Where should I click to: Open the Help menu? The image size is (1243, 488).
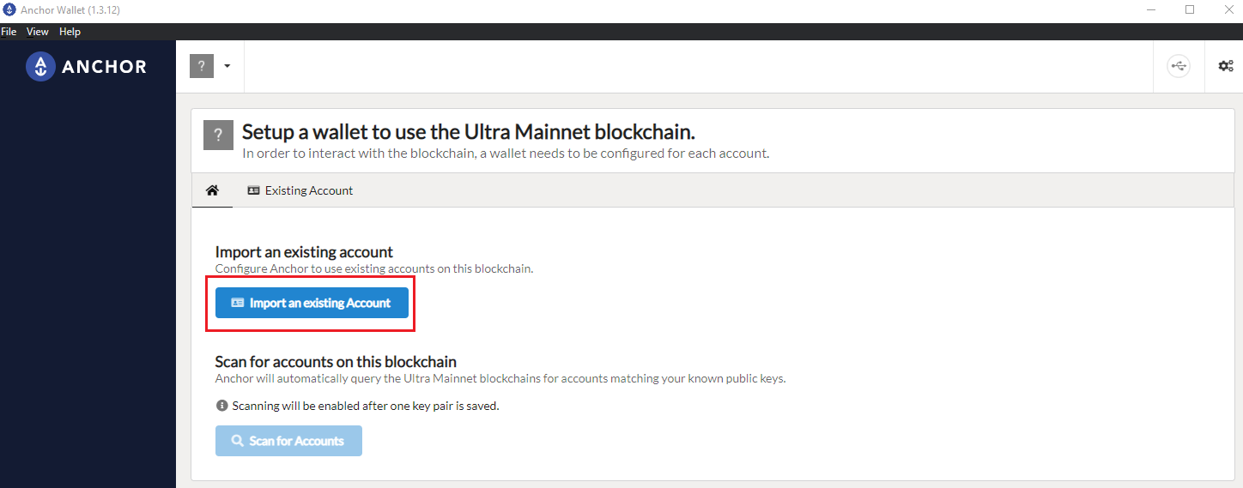coord(70,32)
